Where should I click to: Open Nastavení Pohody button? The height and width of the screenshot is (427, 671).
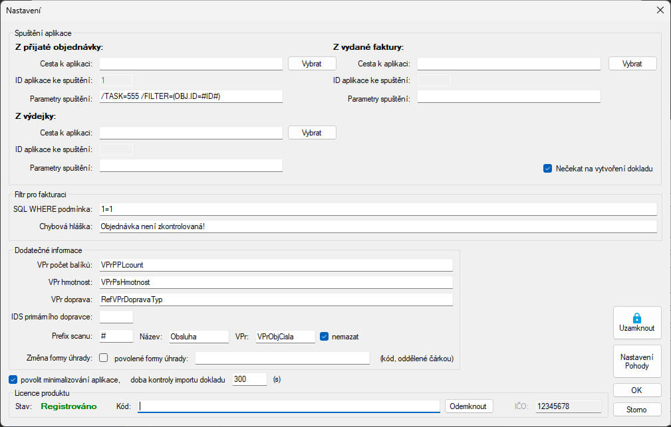coord(636,361)
